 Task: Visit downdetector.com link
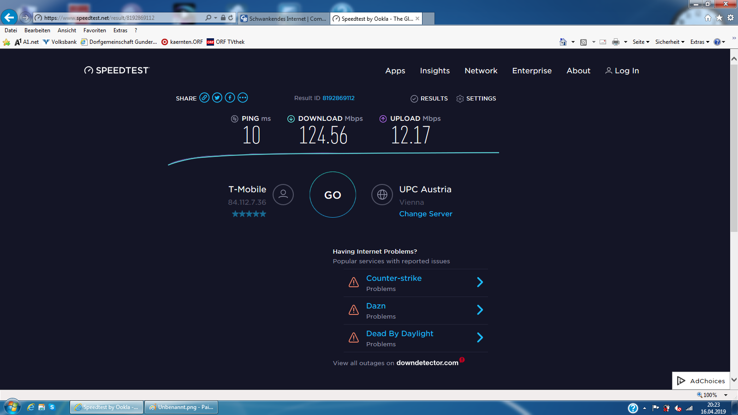pyautogui.click(x=427, y=363)
